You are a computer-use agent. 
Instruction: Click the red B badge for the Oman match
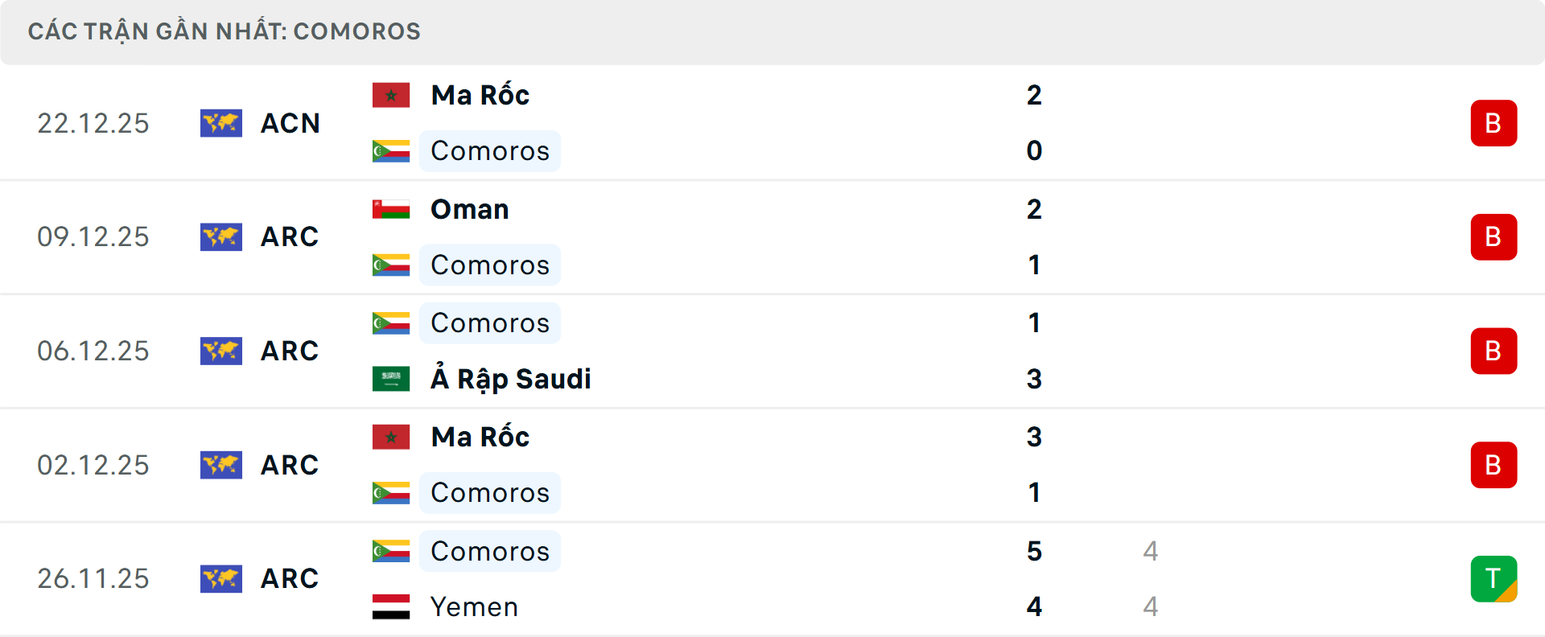tap(1493, 237)
